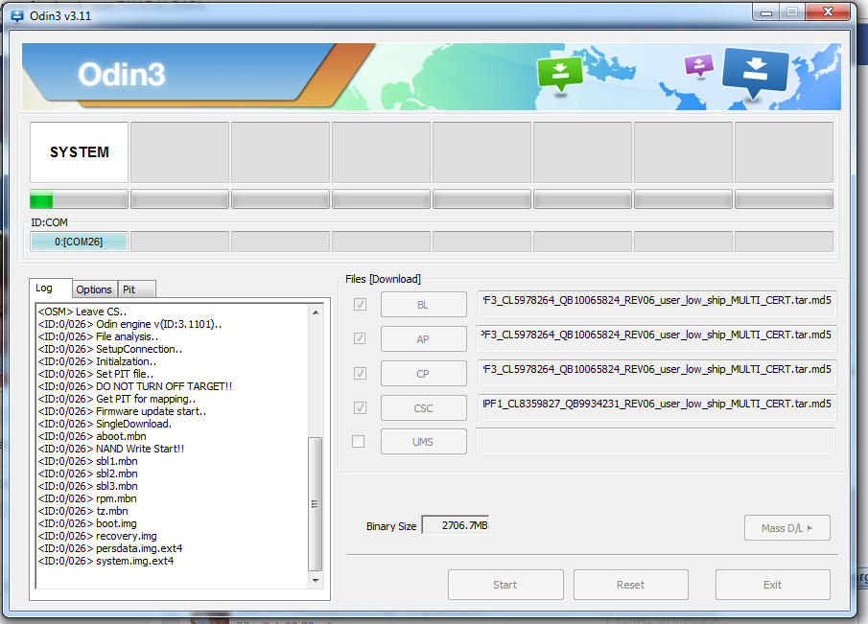Switch to the Log tab

(x=50, y=289)
